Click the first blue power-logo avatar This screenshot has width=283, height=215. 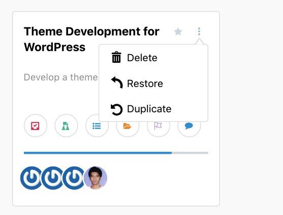32,178
